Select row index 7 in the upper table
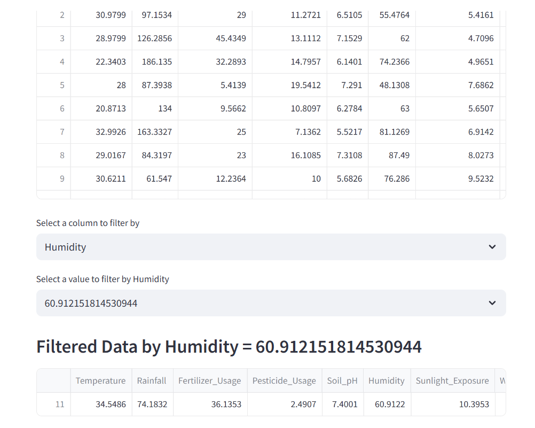Screen dimensions: 535x428 pos(53,132)
